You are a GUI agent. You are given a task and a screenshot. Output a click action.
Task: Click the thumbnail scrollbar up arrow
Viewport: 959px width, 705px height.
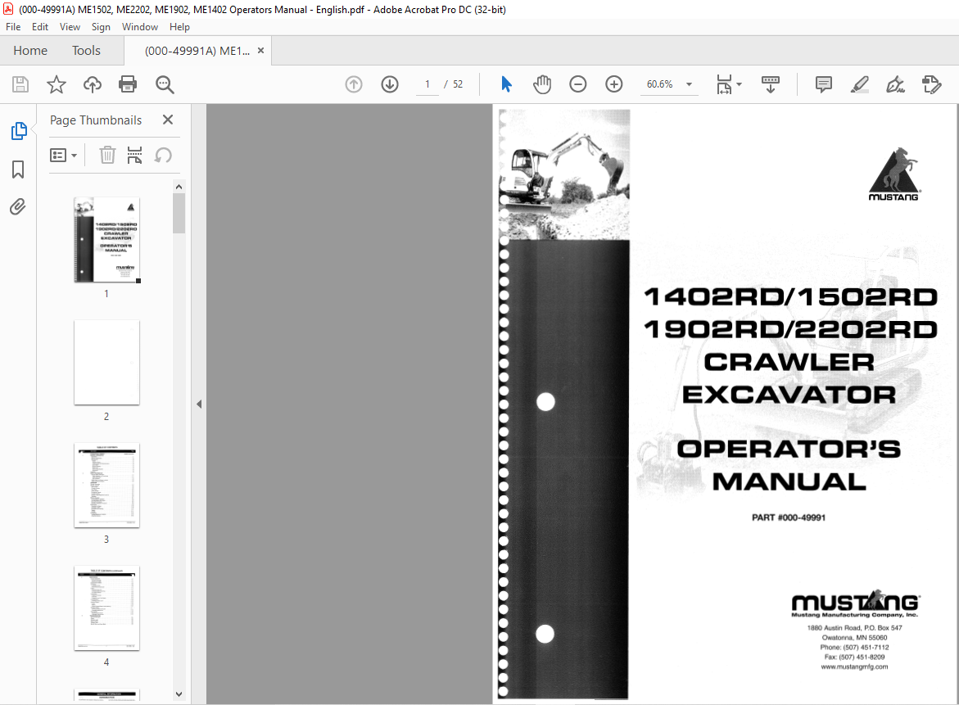point(179,187)
